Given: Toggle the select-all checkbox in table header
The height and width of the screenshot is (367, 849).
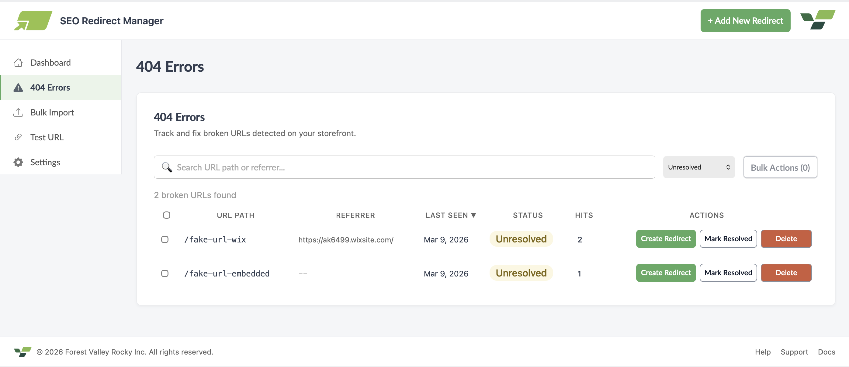Looking at the screenshot, I should click(166, 215).
